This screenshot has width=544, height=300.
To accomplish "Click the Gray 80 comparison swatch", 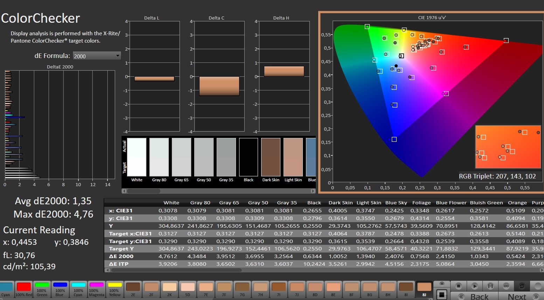I will tap(159, 157).
